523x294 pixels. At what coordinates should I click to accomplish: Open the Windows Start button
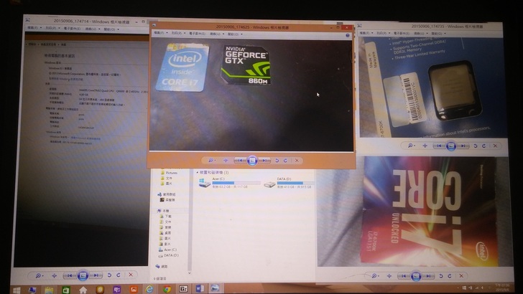pyautogui.click(x=17, y=290)
